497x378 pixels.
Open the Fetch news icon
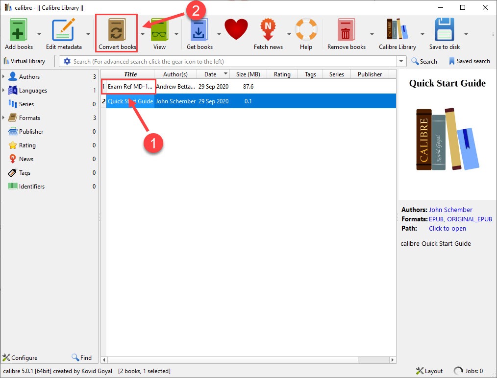point(268,30)
